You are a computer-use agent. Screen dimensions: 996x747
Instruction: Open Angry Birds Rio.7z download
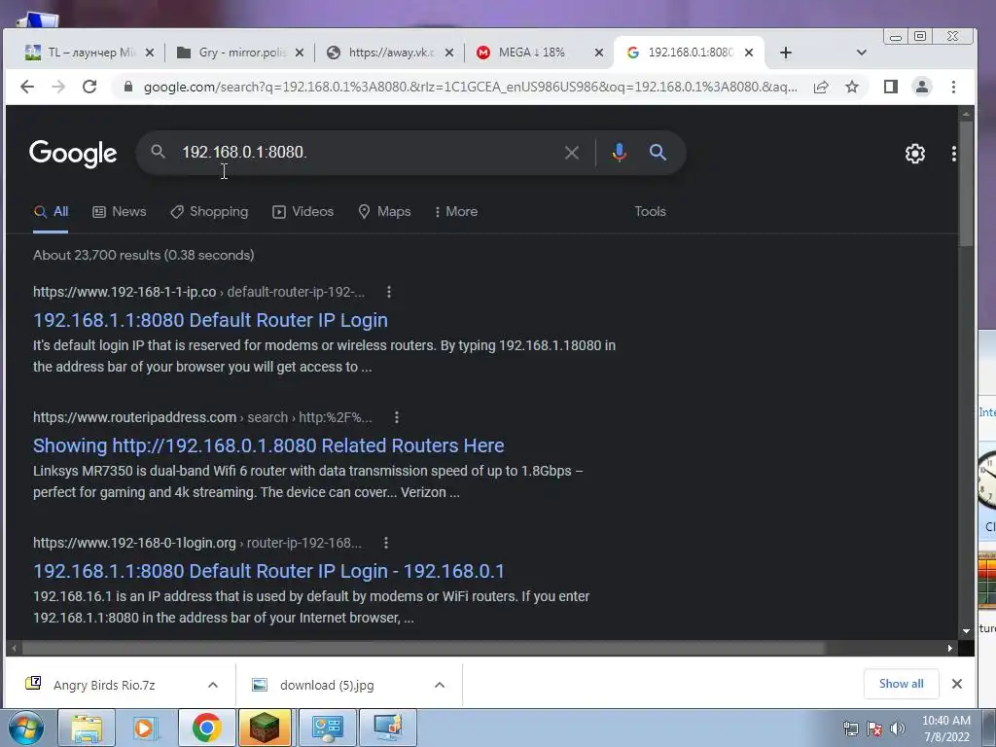[x=104, y=685]
